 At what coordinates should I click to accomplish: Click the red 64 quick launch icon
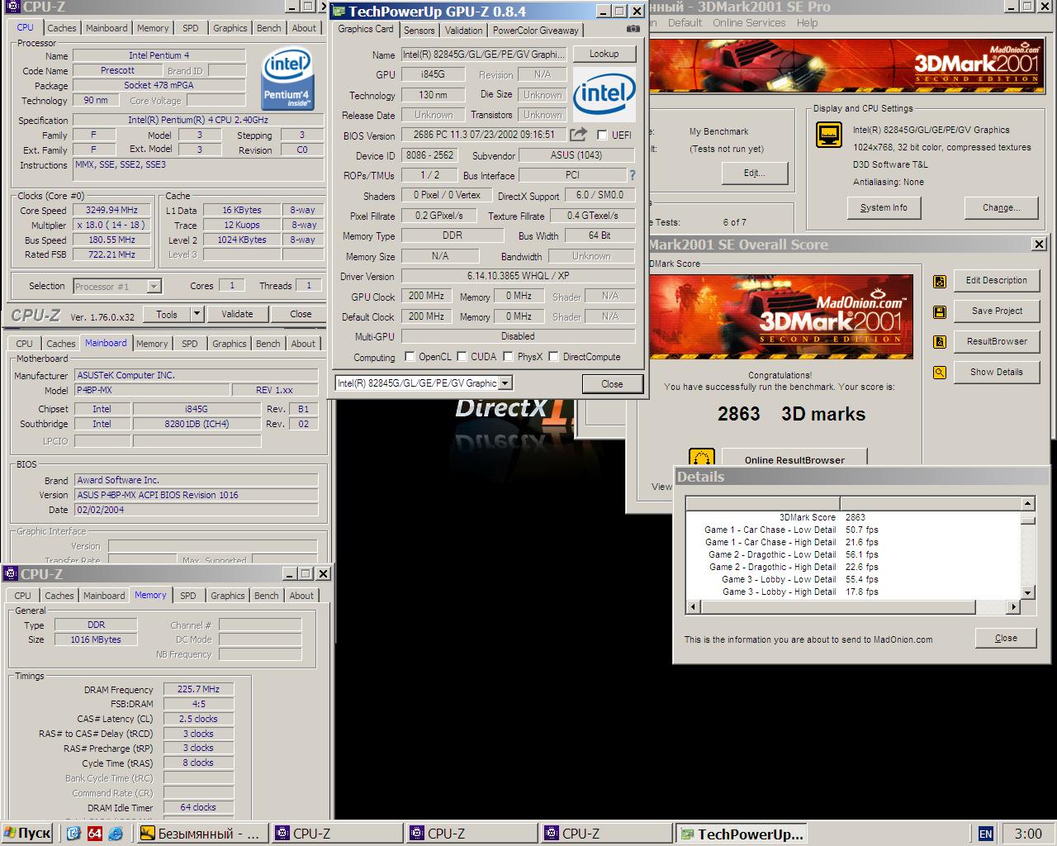95,833
